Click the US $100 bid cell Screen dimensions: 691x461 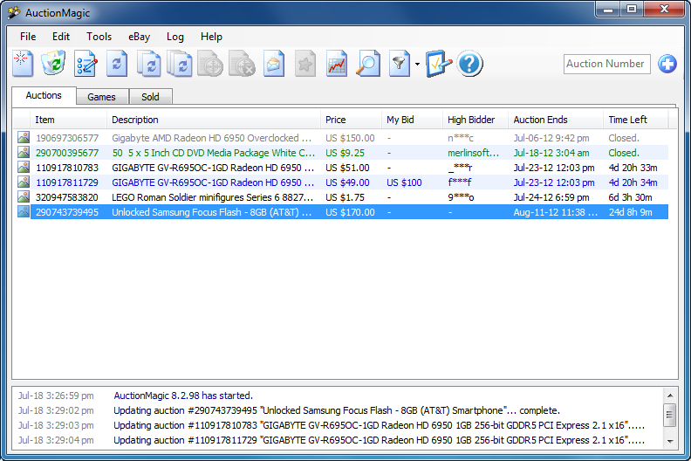click(x=404, y=182)
